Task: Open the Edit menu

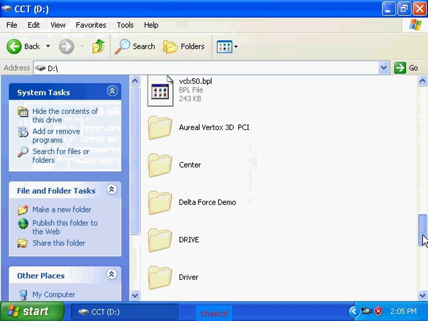Action: [33, 25]
